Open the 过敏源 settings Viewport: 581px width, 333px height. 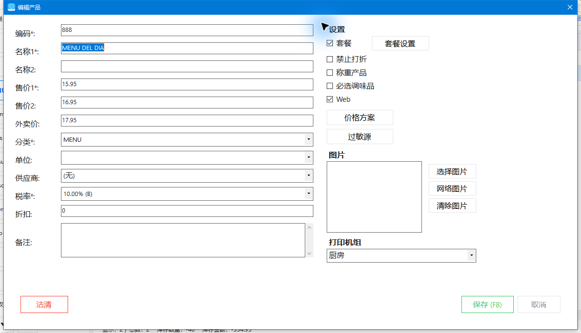(x=360, y=137)
